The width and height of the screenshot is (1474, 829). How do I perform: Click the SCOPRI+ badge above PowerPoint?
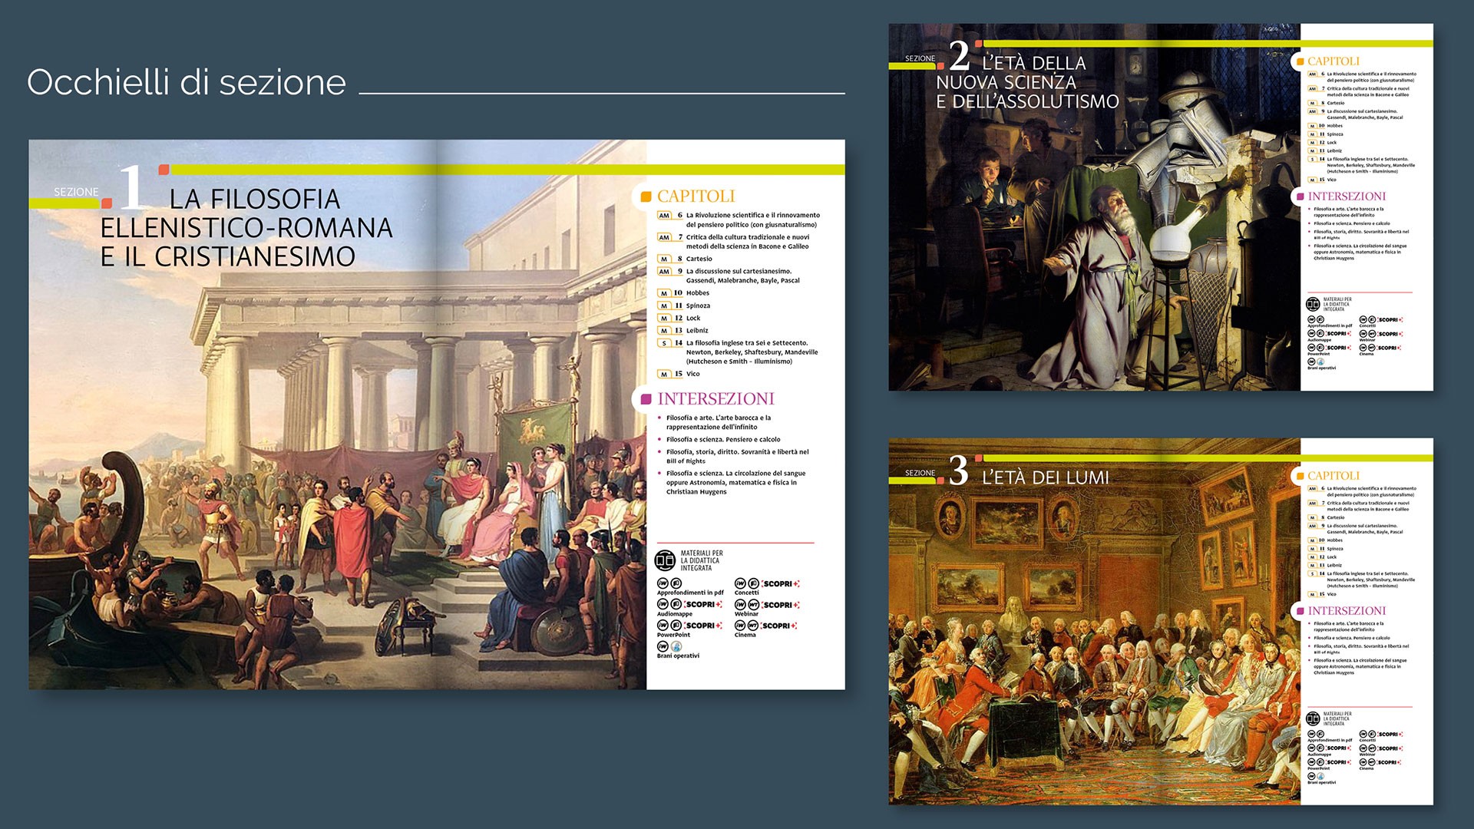pyautogui.click(x=703, y=626)
